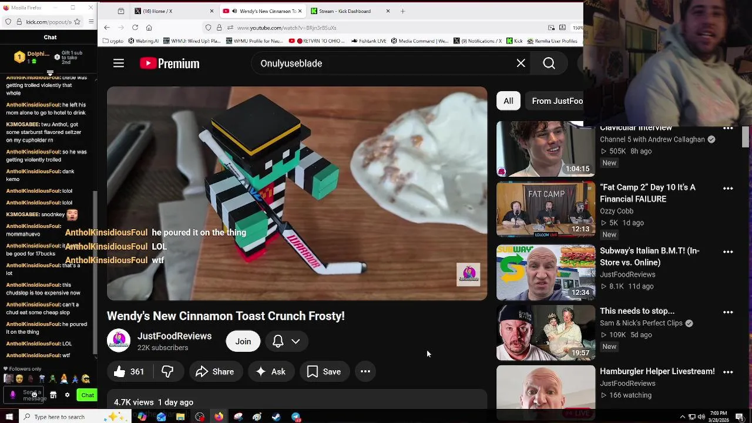The image size is (752, 423).
Task: Open options for Clavicular Interview video
Action: 728,128
